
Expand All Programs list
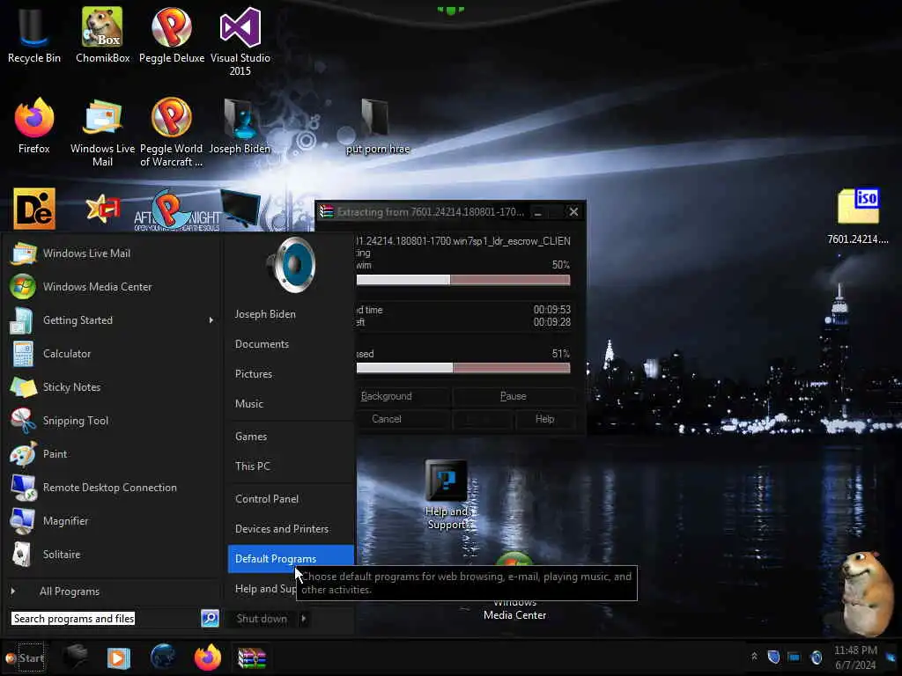(x=113, y=591)
